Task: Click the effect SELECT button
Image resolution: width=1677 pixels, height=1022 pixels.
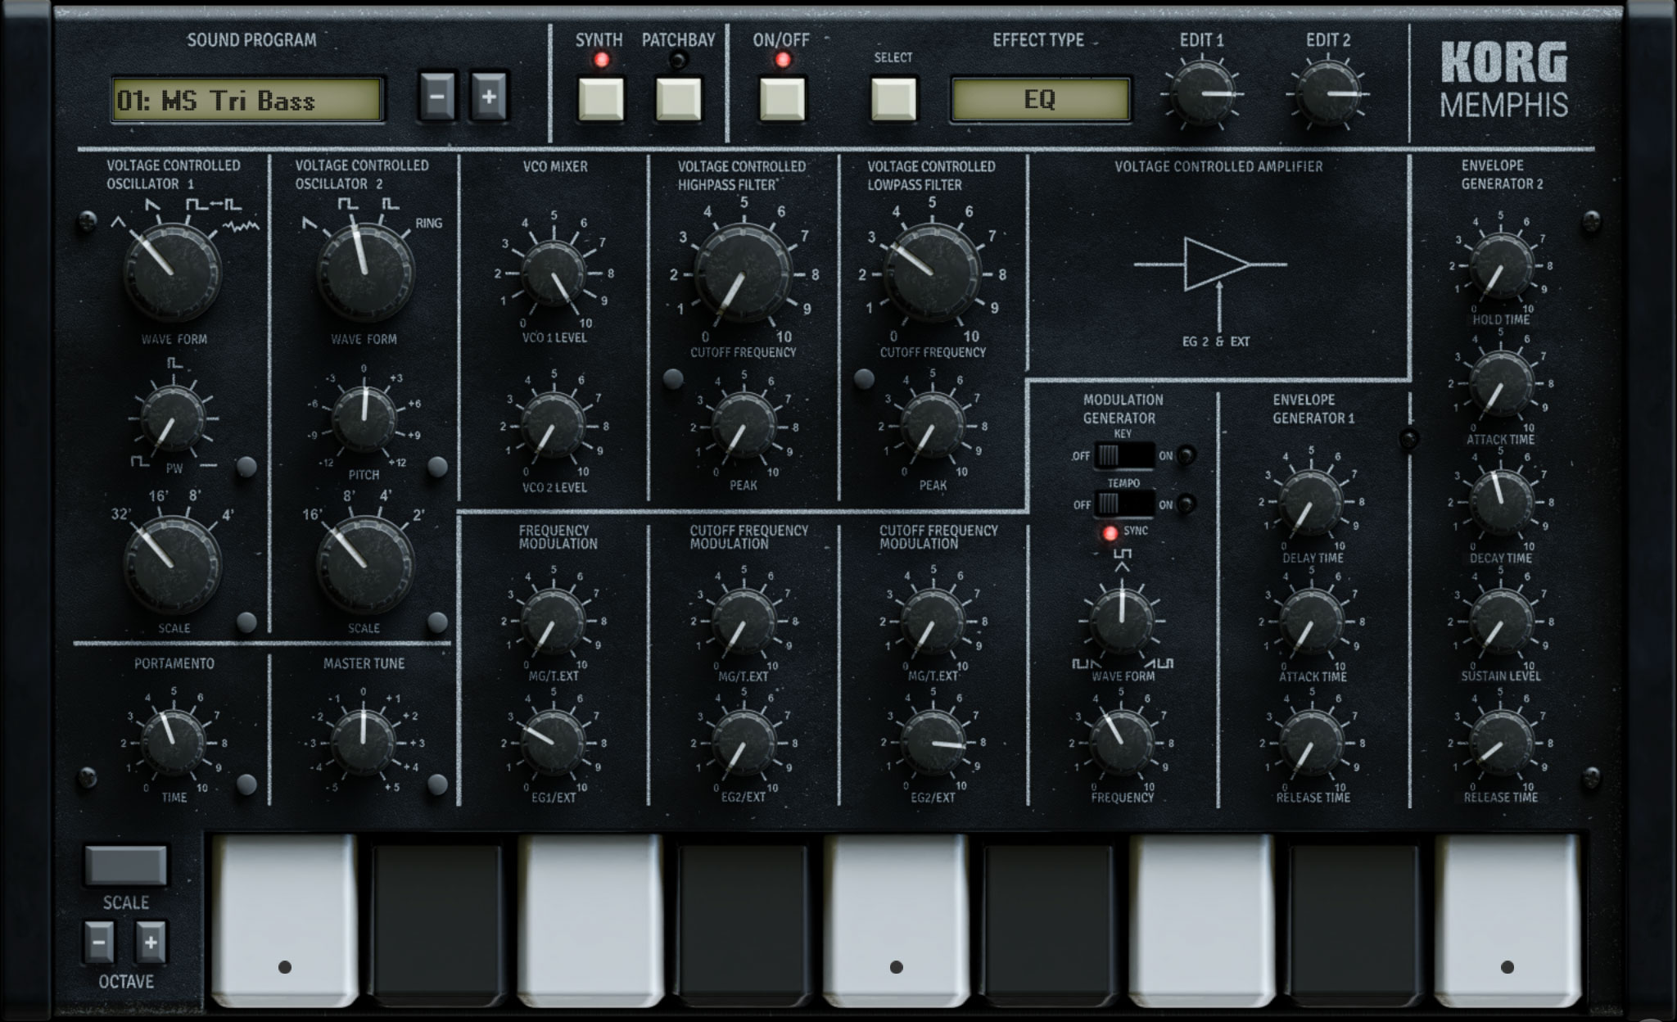Action: point(893,99)
